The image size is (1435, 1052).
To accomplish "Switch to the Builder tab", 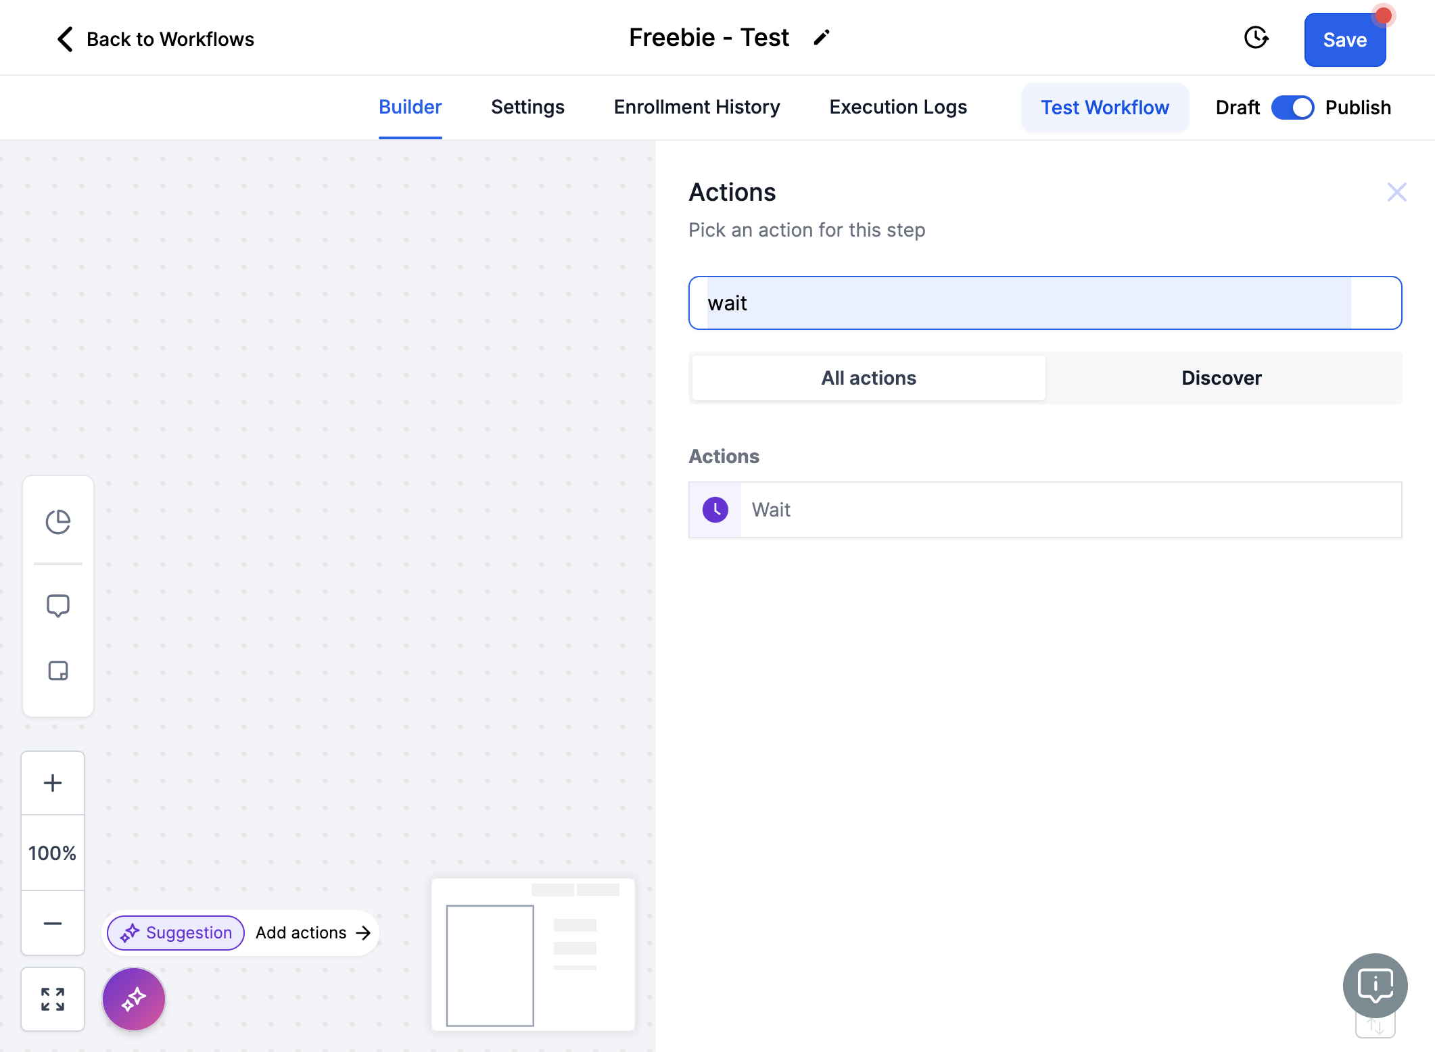I will 410,107.
